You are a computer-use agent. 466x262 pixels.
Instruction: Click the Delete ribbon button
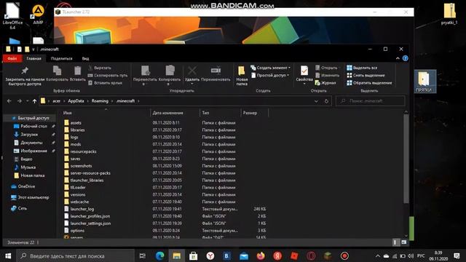192,75
